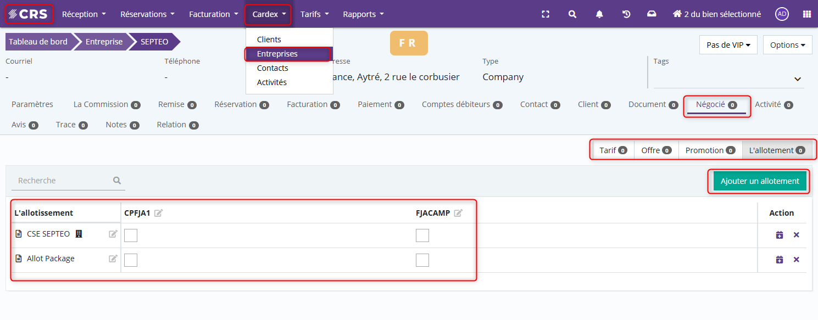The width and height of the screenshot is (818, 320).
Task: Open the history clock icon
Action: click(626, 14)
